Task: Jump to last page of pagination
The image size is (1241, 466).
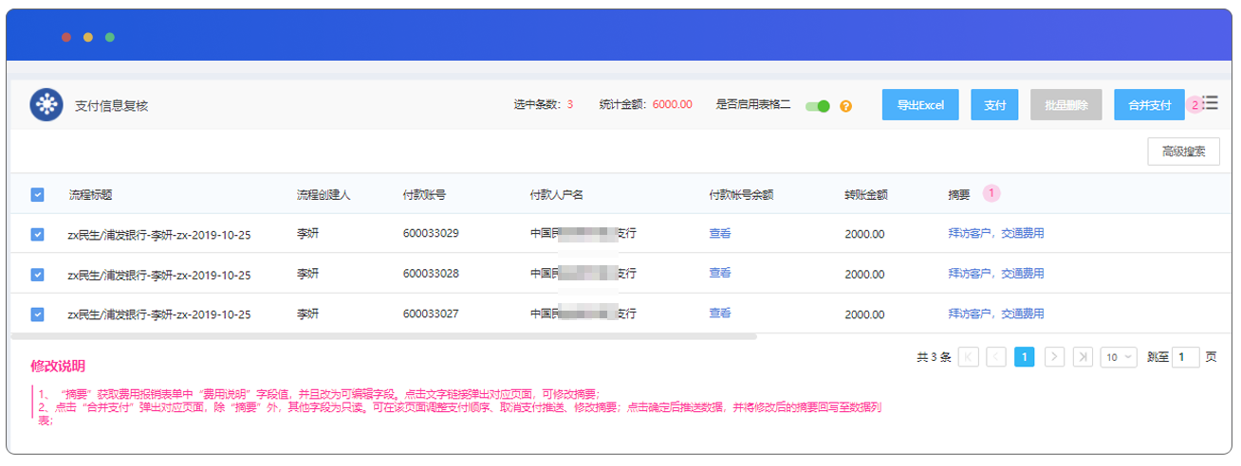Action: click(1083, 357)
